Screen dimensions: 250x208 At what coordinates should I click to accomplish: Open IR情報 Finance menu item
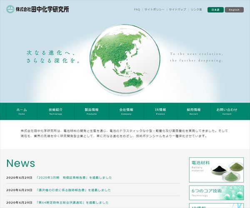(x=160, y=111)
